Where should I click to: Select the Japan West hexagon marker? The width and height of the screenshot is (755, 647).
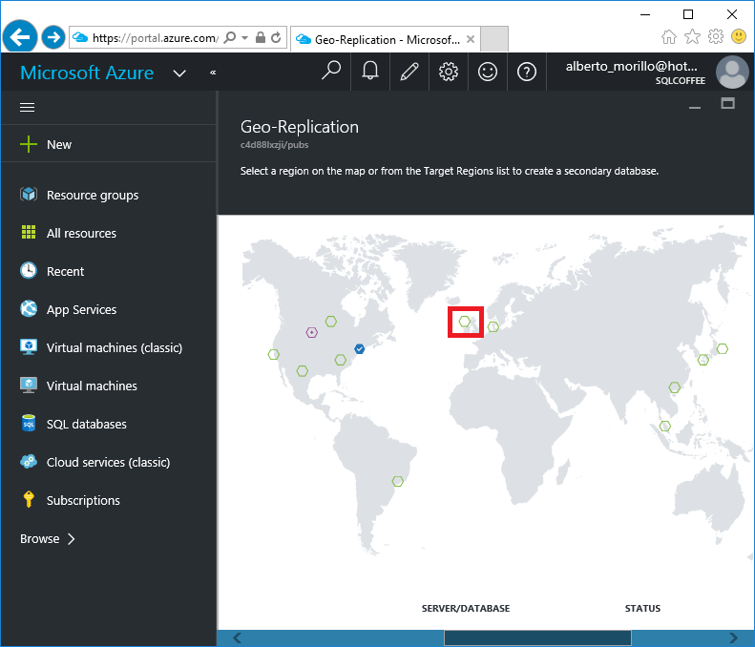pyautogui.click(x=703, y=360)
